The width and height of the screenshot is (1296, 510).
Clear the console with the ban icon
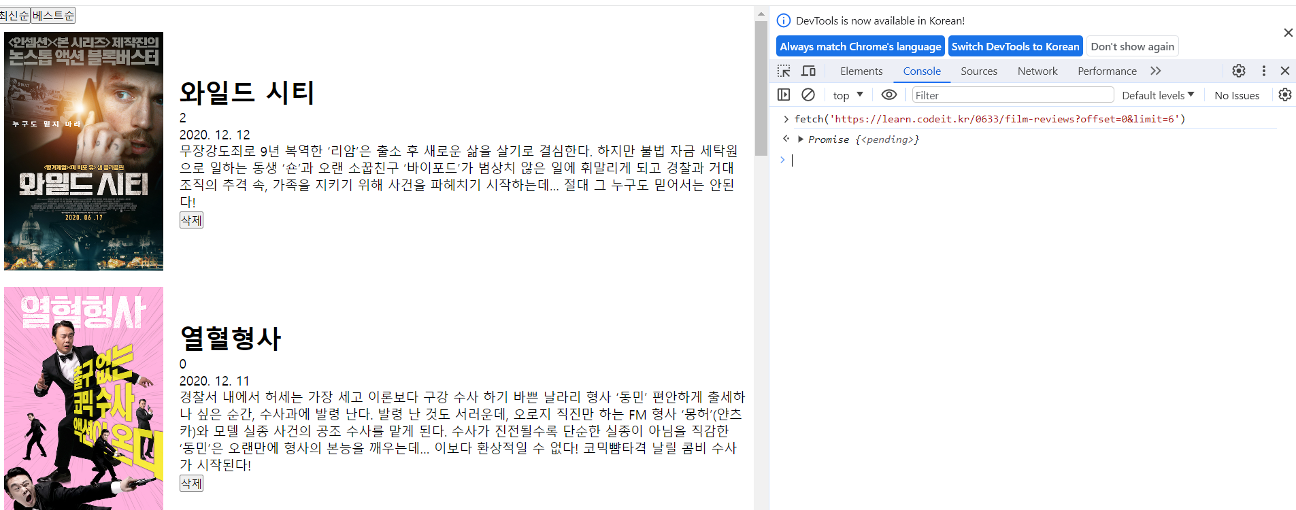pyautogui.click(x=808, y=95)
